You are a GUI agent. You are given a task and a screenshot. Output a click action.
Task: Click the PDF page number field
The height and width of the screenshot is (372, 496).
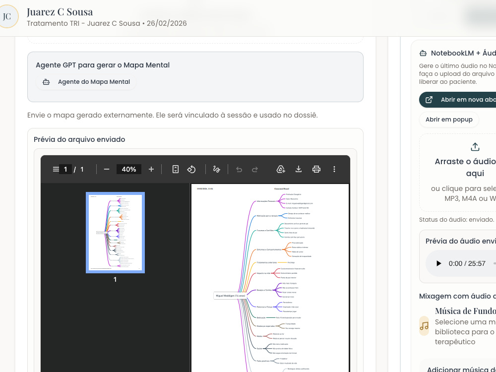pos(65,169)
